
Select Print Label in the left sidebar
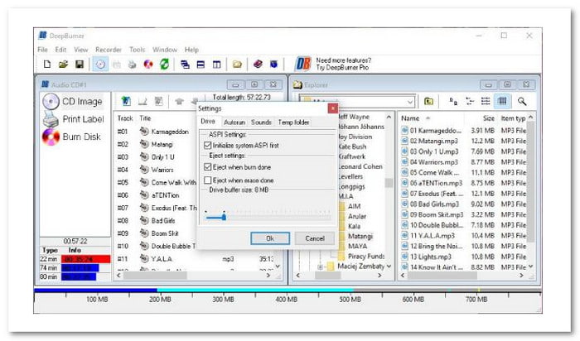(74, 119)
